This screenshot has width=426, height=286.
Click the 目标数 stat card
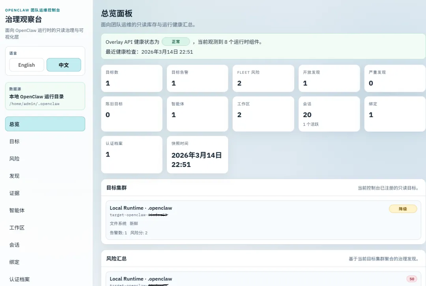(x=132, y=78)
